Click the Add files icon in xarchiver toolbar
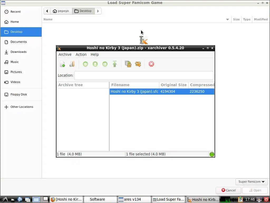 tap(128, 64)
